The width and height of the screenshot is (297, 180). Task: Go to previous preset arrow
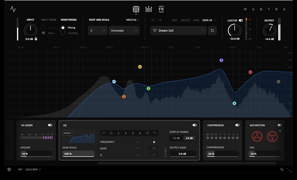pyautogui.click(x=153, y=20)
